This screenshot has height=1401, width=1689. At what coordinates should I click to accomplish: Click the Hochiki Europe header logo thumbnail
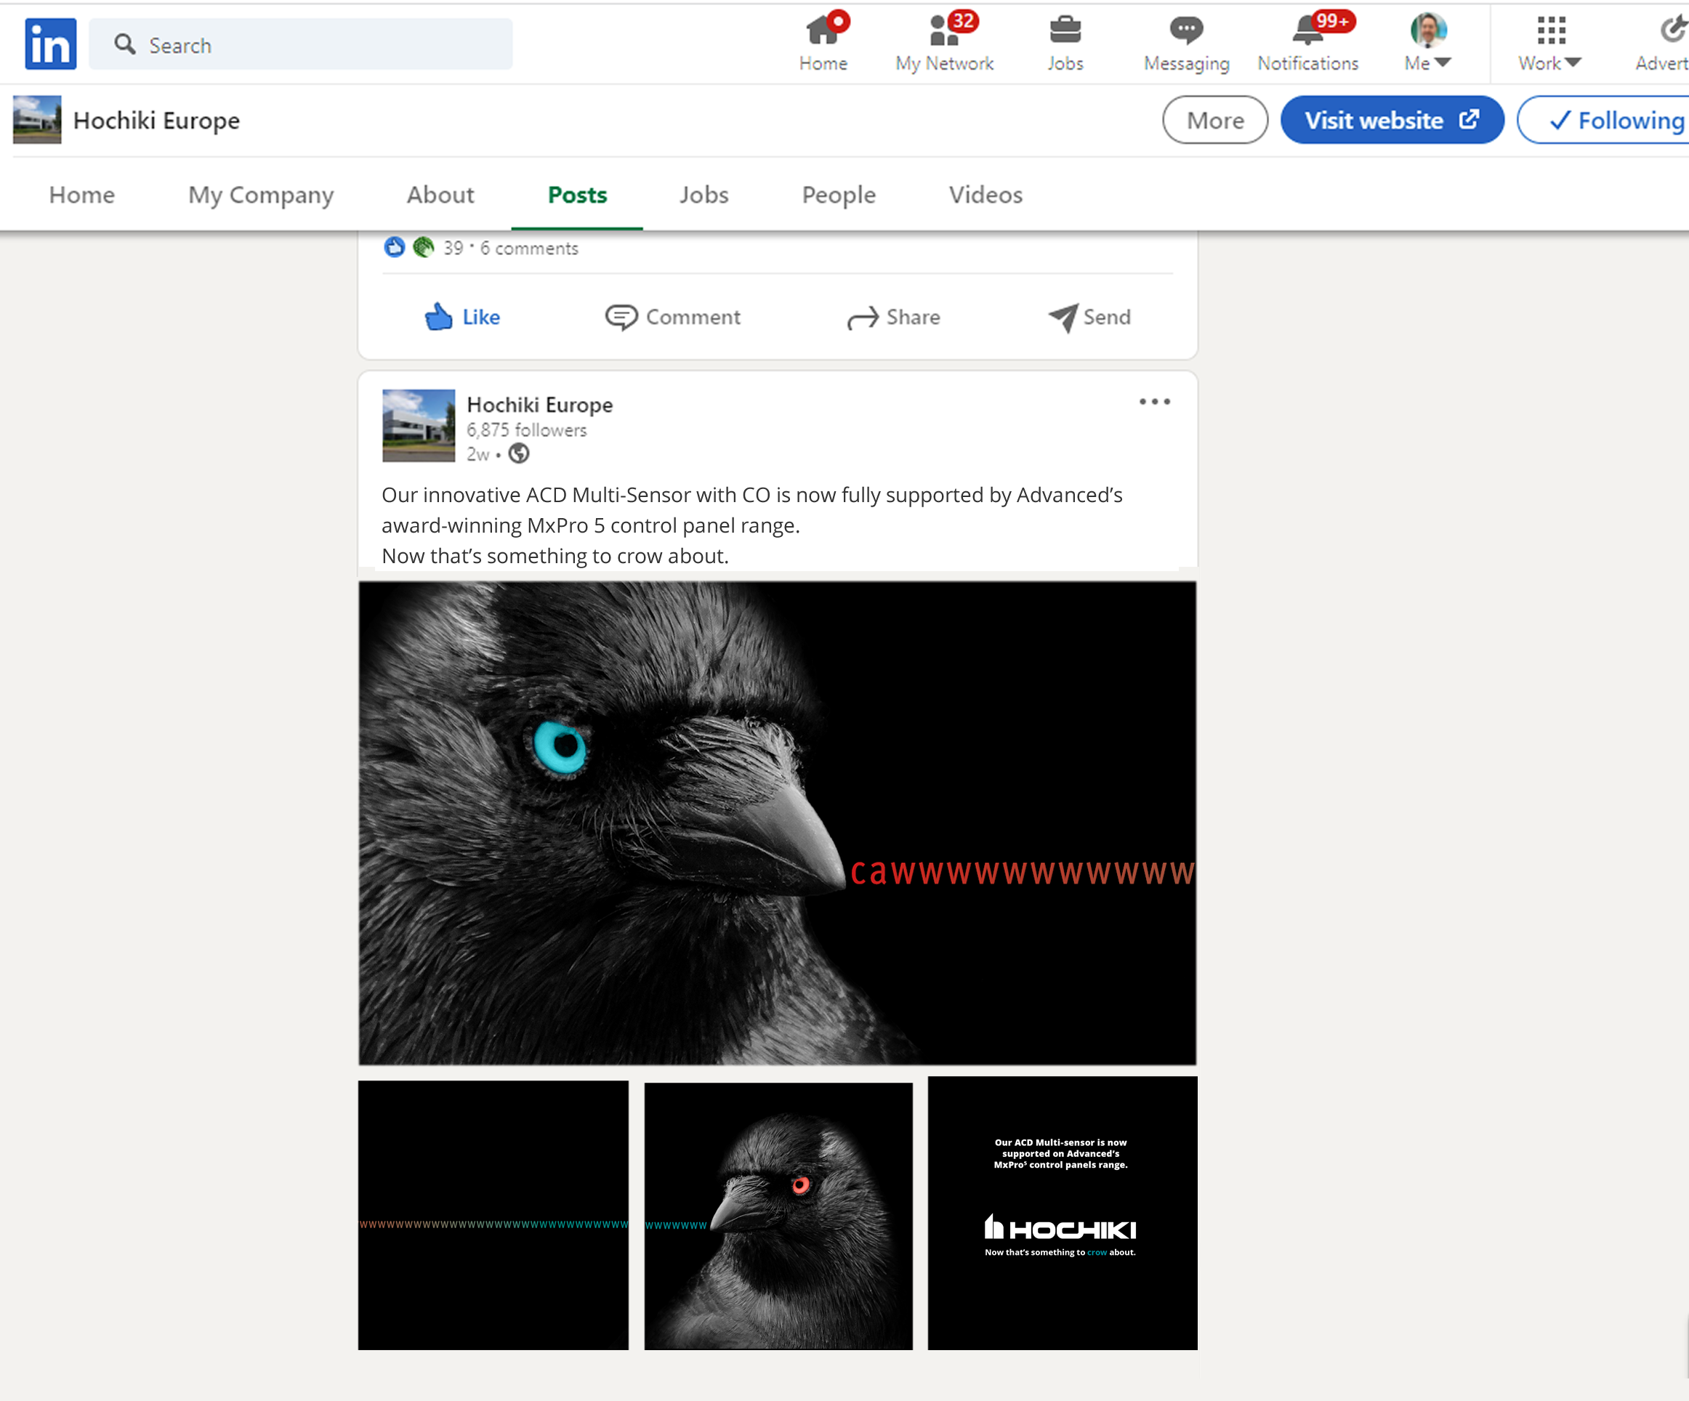(x=37, y=120)
